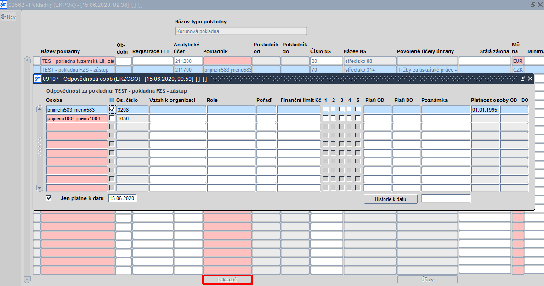544x286 pixels.
Task: Select TES - pokladna tuzemská row name
Action: [78, 61]
